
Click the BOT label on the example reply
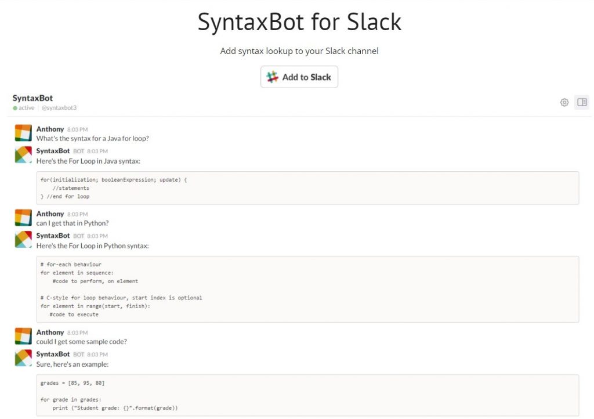click(x=78, y=355)
